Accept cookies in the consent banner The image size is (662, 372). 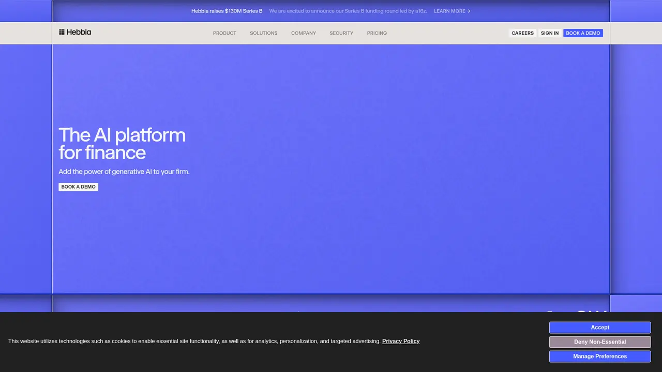(600, 328)
